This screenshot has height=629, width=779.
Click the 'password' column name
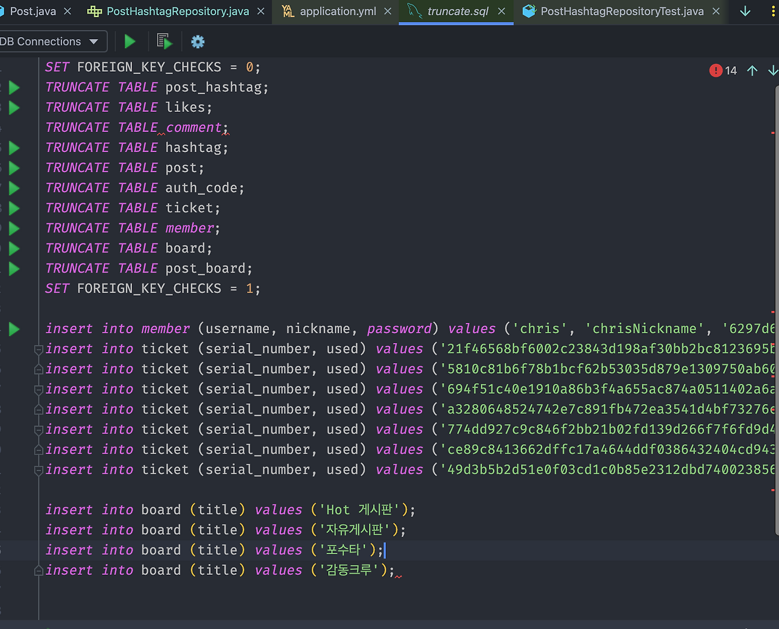[399, 329]
